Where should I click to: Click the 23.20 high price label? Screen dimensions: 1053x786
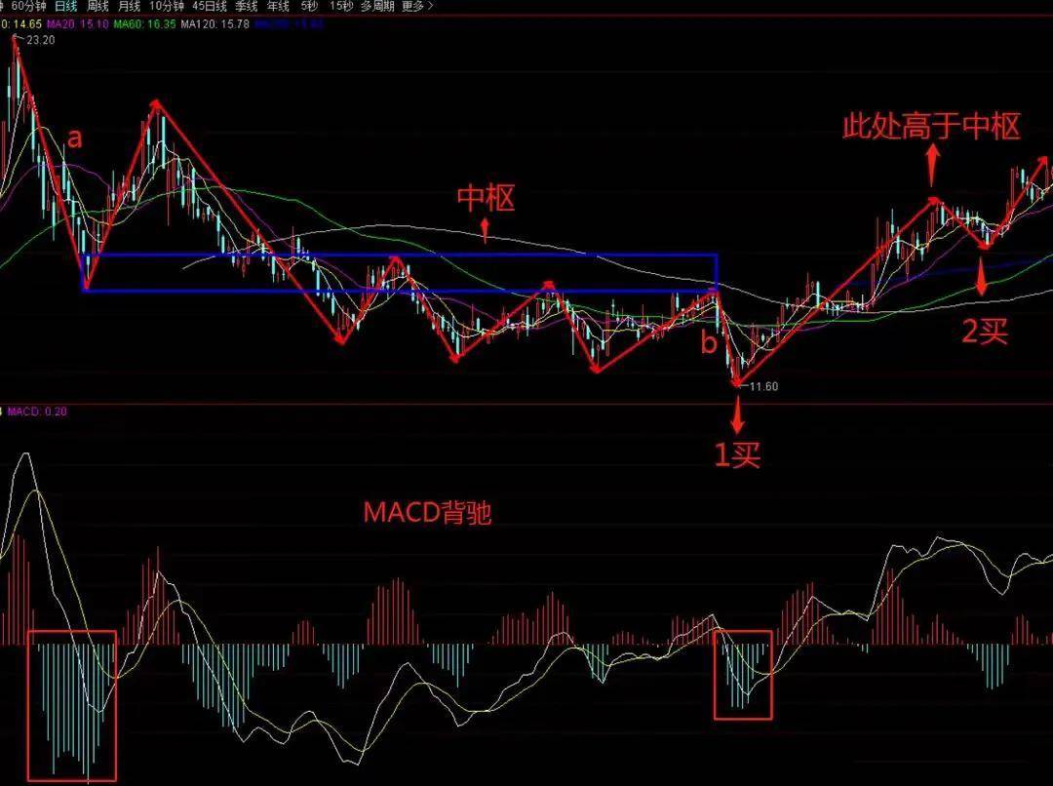[41, 40]
